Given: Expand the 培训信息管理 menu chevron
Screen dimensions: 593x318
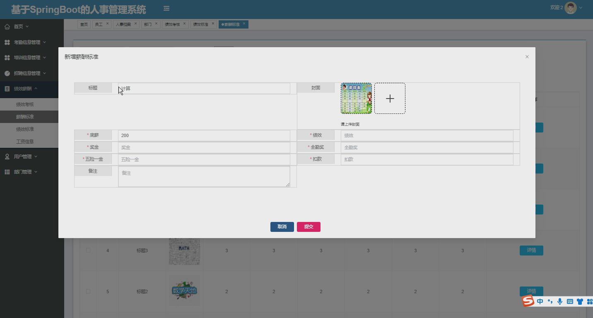Looking at the screenshot, I should [x=44, y=58].
